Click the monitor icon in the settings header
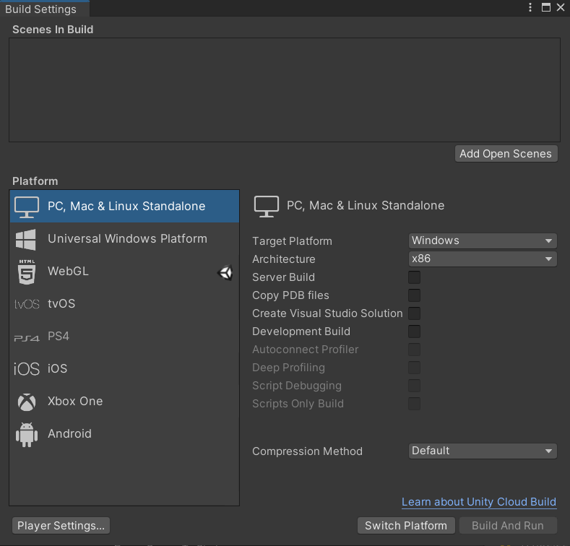The width and height of the screenshot is (570, 546). pyautogui.click(x=267, y=206)
